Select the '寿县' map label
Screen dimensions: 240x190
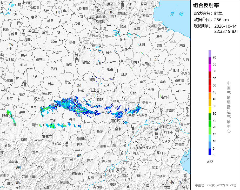click(x=72, y=120)
